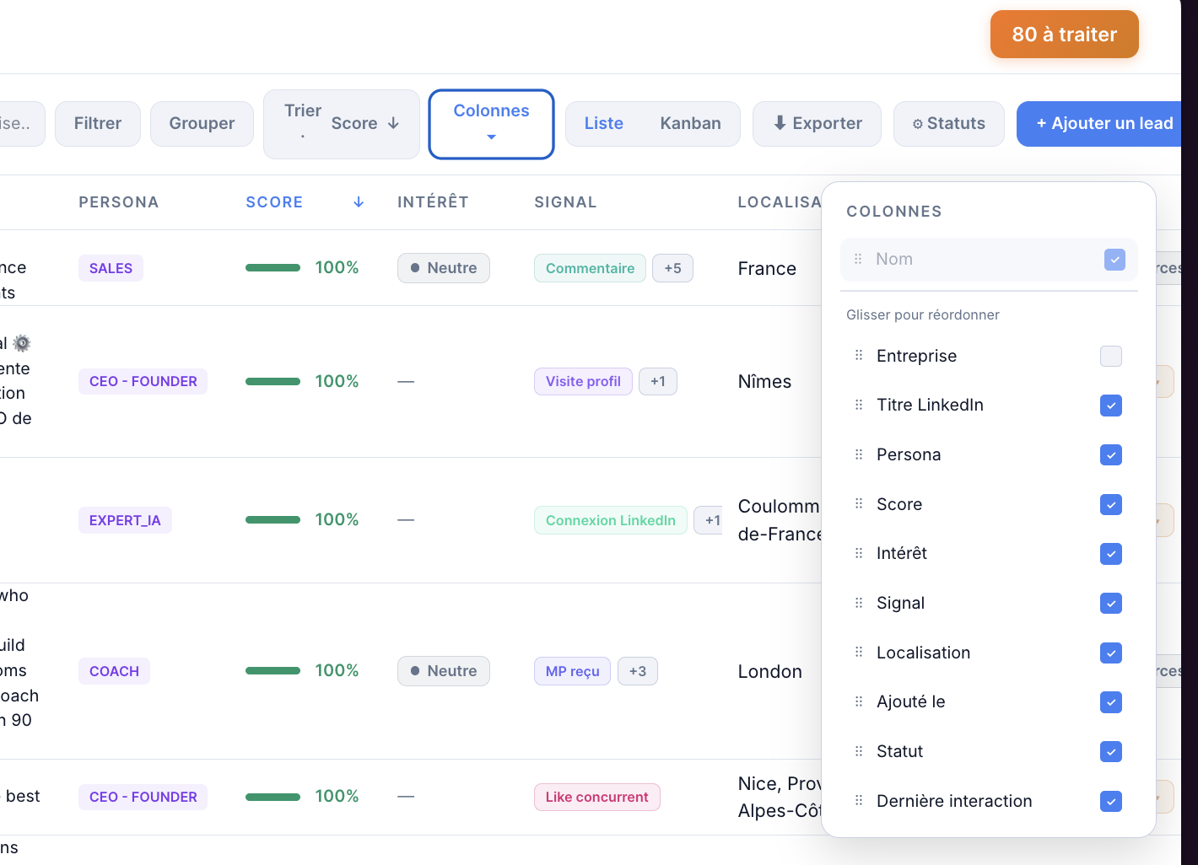Image resolution: width=1198 pixels, height=865 pixels.
Task: Uncheck the Ajouté le column checkbox
Action: (x=1111, y=702)
